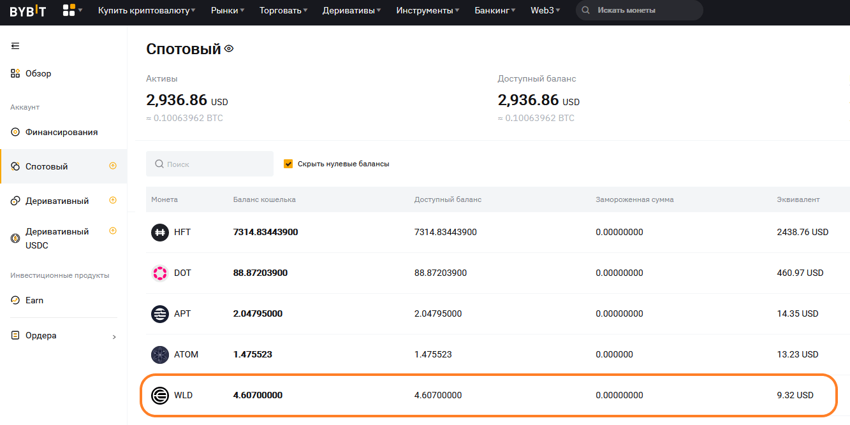
Task: Click the APT coin name
Action: 182,313
